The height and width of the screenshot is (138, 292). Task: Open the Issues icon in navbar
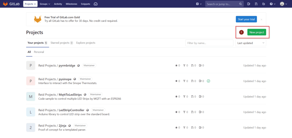point(249,4)
